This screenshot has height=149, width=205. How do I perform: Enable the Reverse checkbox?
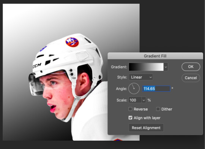pyautogui.click(x=130, y=109)
